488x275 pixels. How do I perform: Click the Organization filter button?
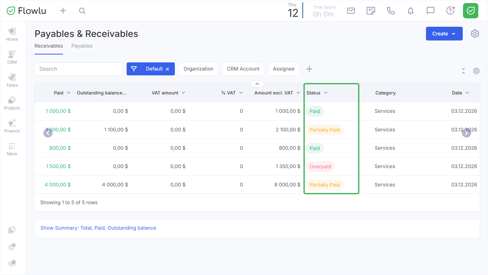[x=198, y=69]
